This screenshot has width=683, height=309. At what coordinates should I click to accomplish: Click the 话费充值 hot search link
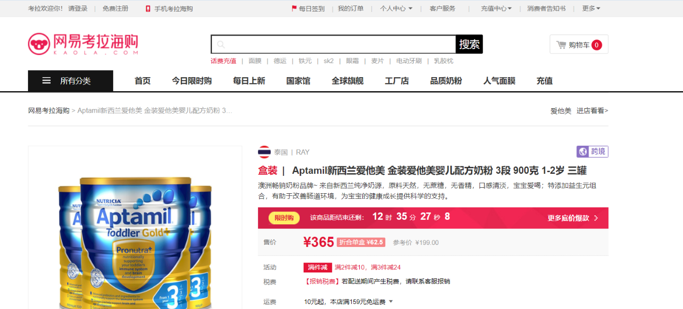pos(223,61)
